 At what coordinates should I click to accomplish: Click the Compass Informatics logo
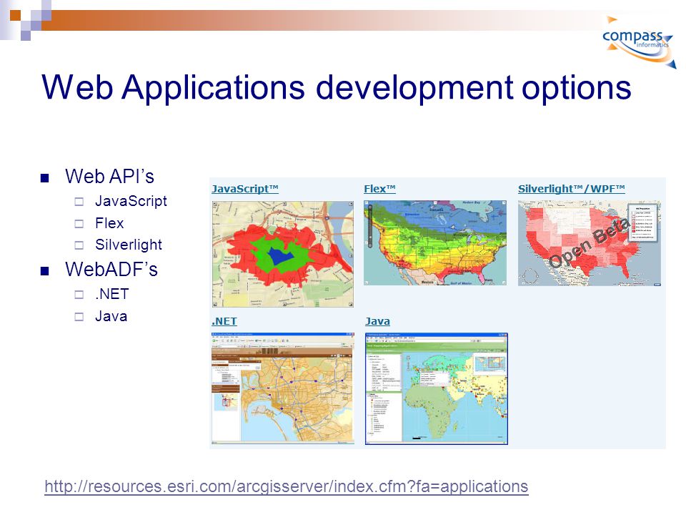pyautogui.click(x=639, y=42)
